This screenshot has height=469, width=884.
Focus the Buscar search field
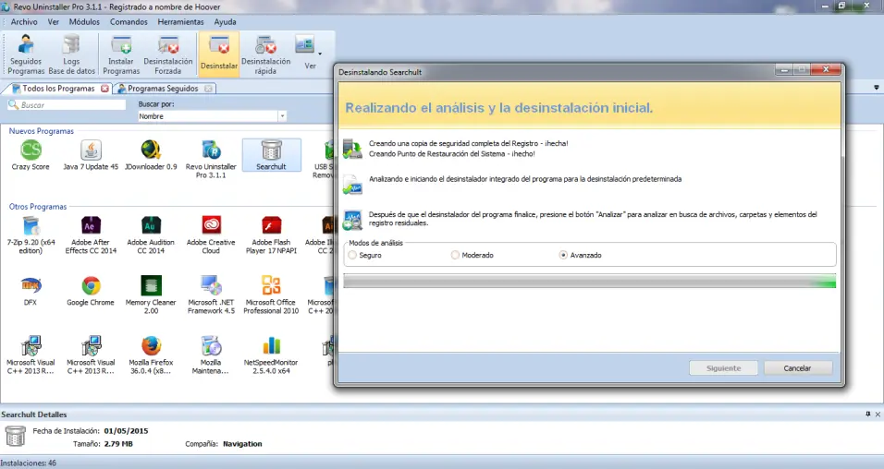67,104
